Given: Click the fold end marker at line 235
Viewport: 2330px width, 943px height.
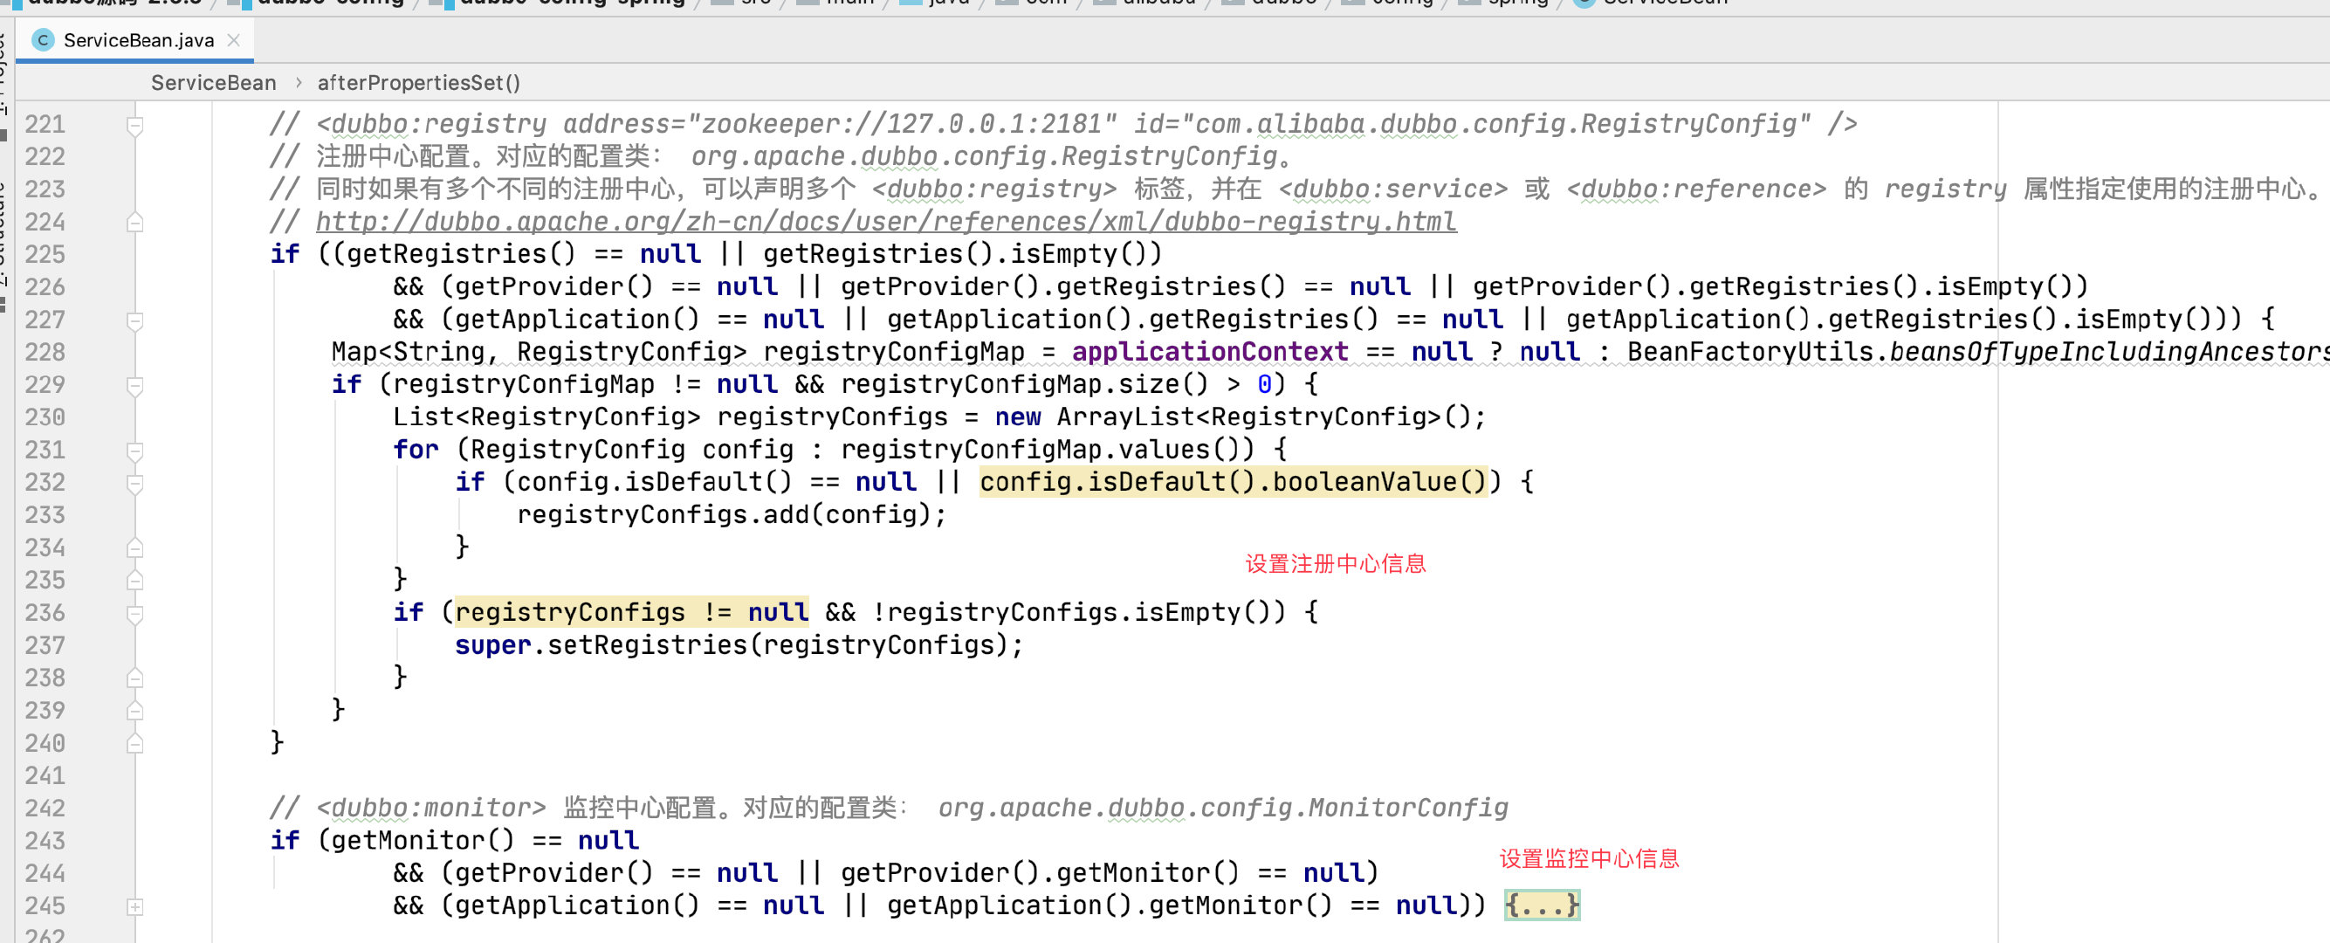Looking at the screenshot, I should coord(134,580).
